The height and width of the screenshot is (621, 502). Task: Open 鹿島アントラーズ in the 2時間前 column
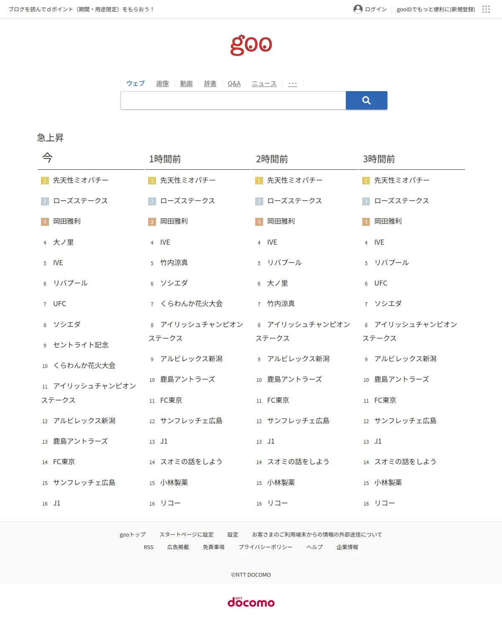tap(295, 379)
